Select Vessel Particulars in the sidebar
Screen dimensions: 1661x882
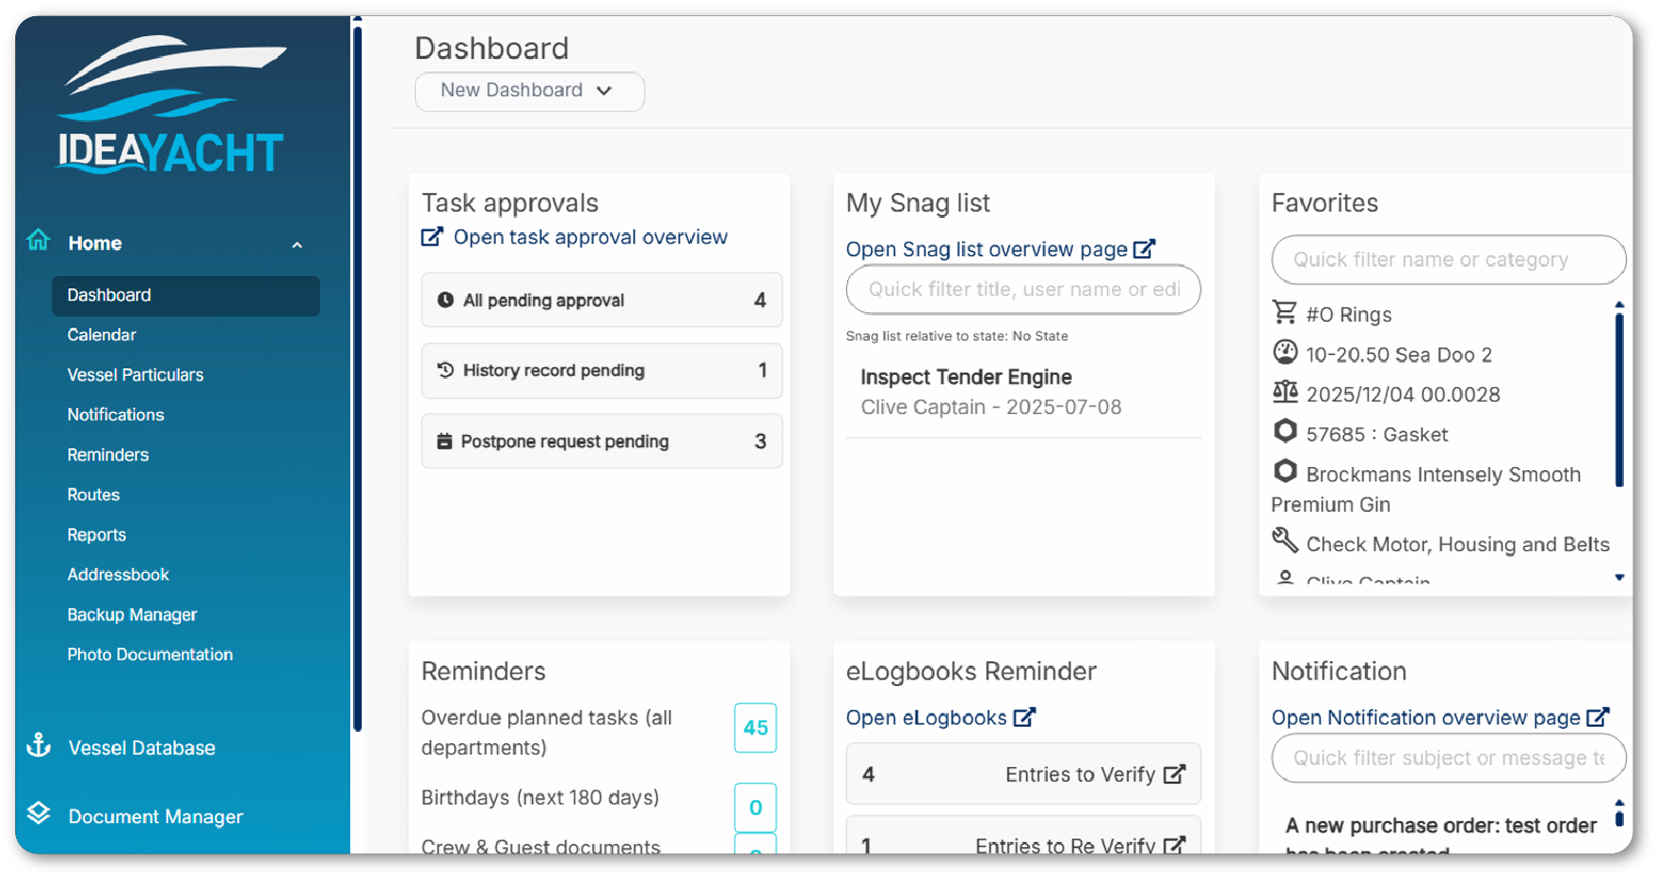coord(135,374)
